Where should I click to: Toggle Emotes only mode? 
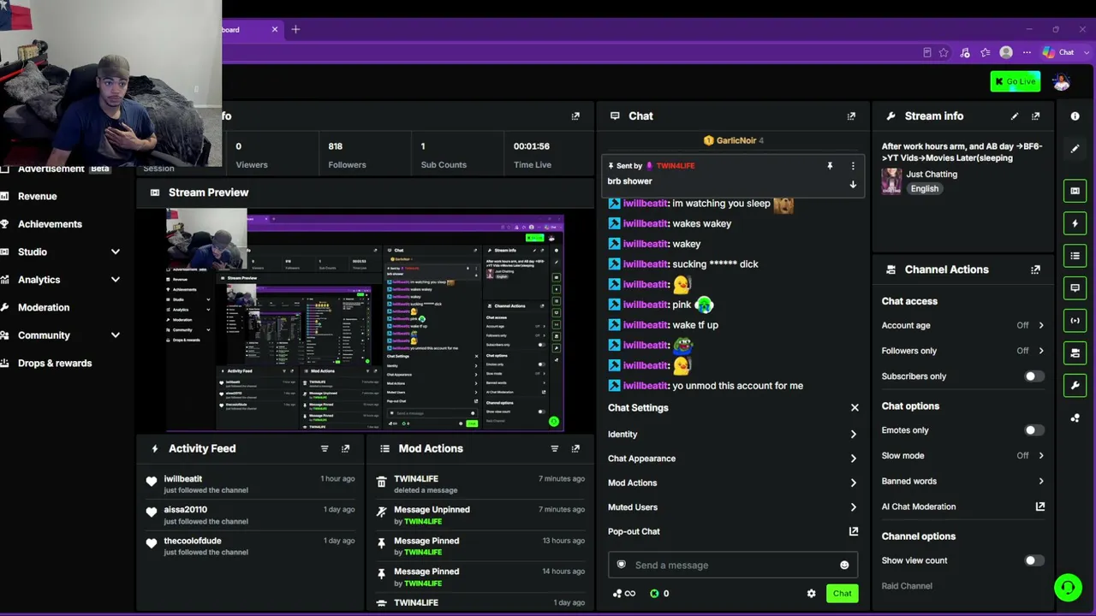pyautogui.click(x=1033, y=430)
